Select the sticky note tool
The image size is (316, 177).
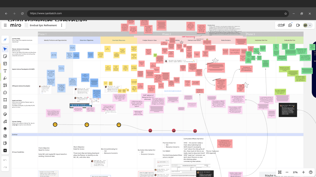(5, 56)
